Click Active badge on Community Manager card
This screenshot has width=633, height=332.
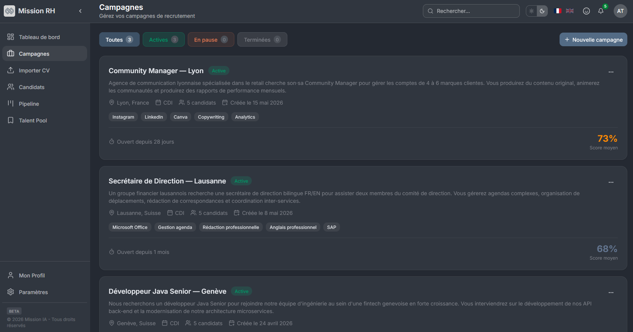pos(219,71)
